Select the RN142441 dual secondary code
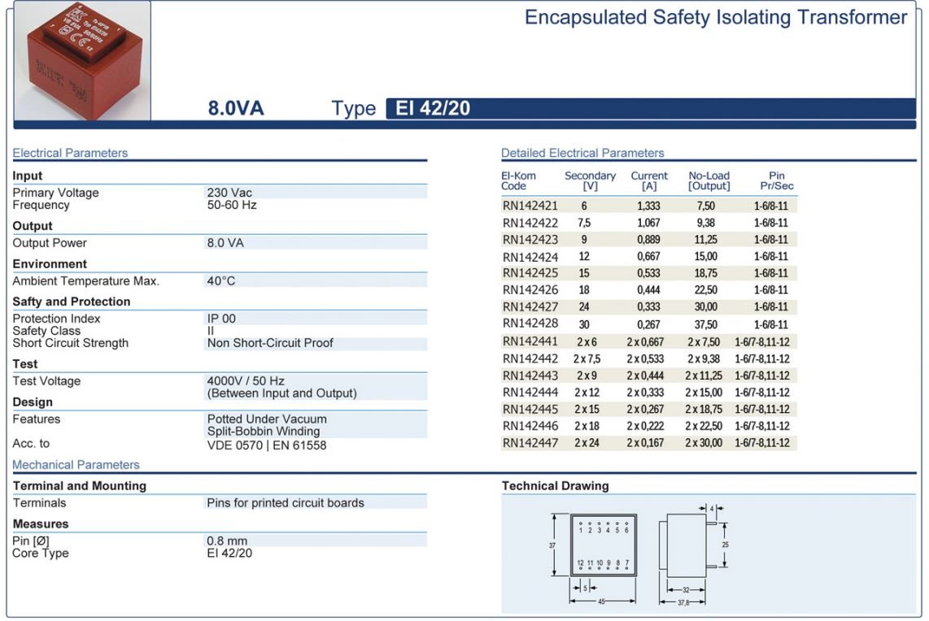The height and width of the screenshot is (621, 929). pyautogui.click(x=530, y=341)
